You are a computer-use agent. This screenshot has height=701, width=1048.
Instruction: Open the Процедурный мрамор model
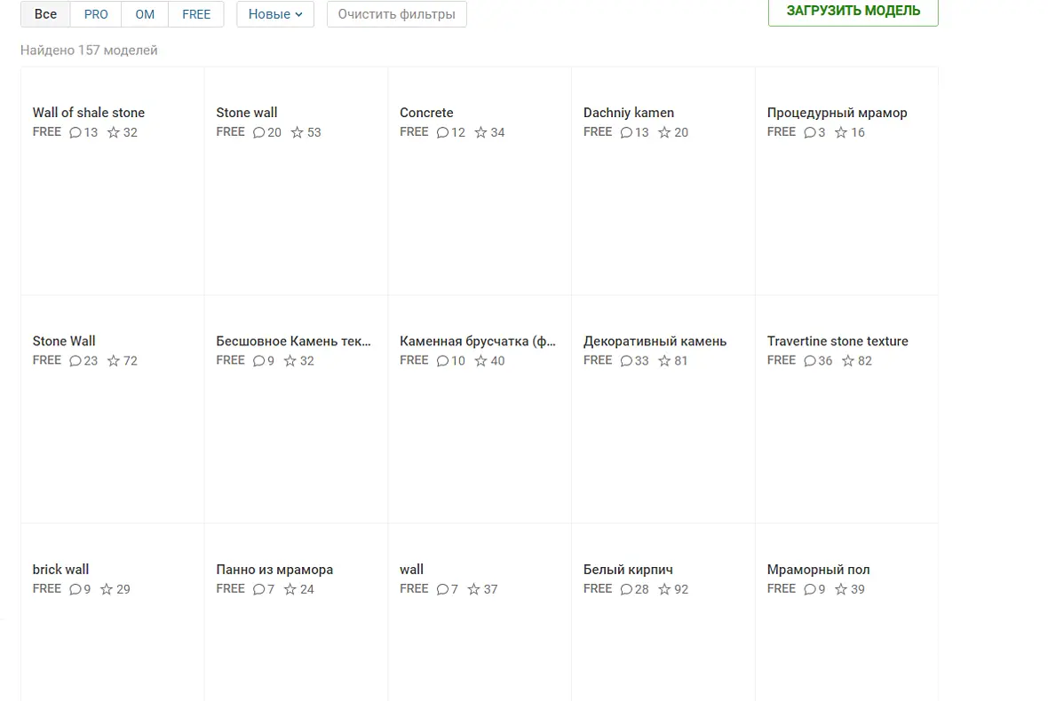coord(837,112)
